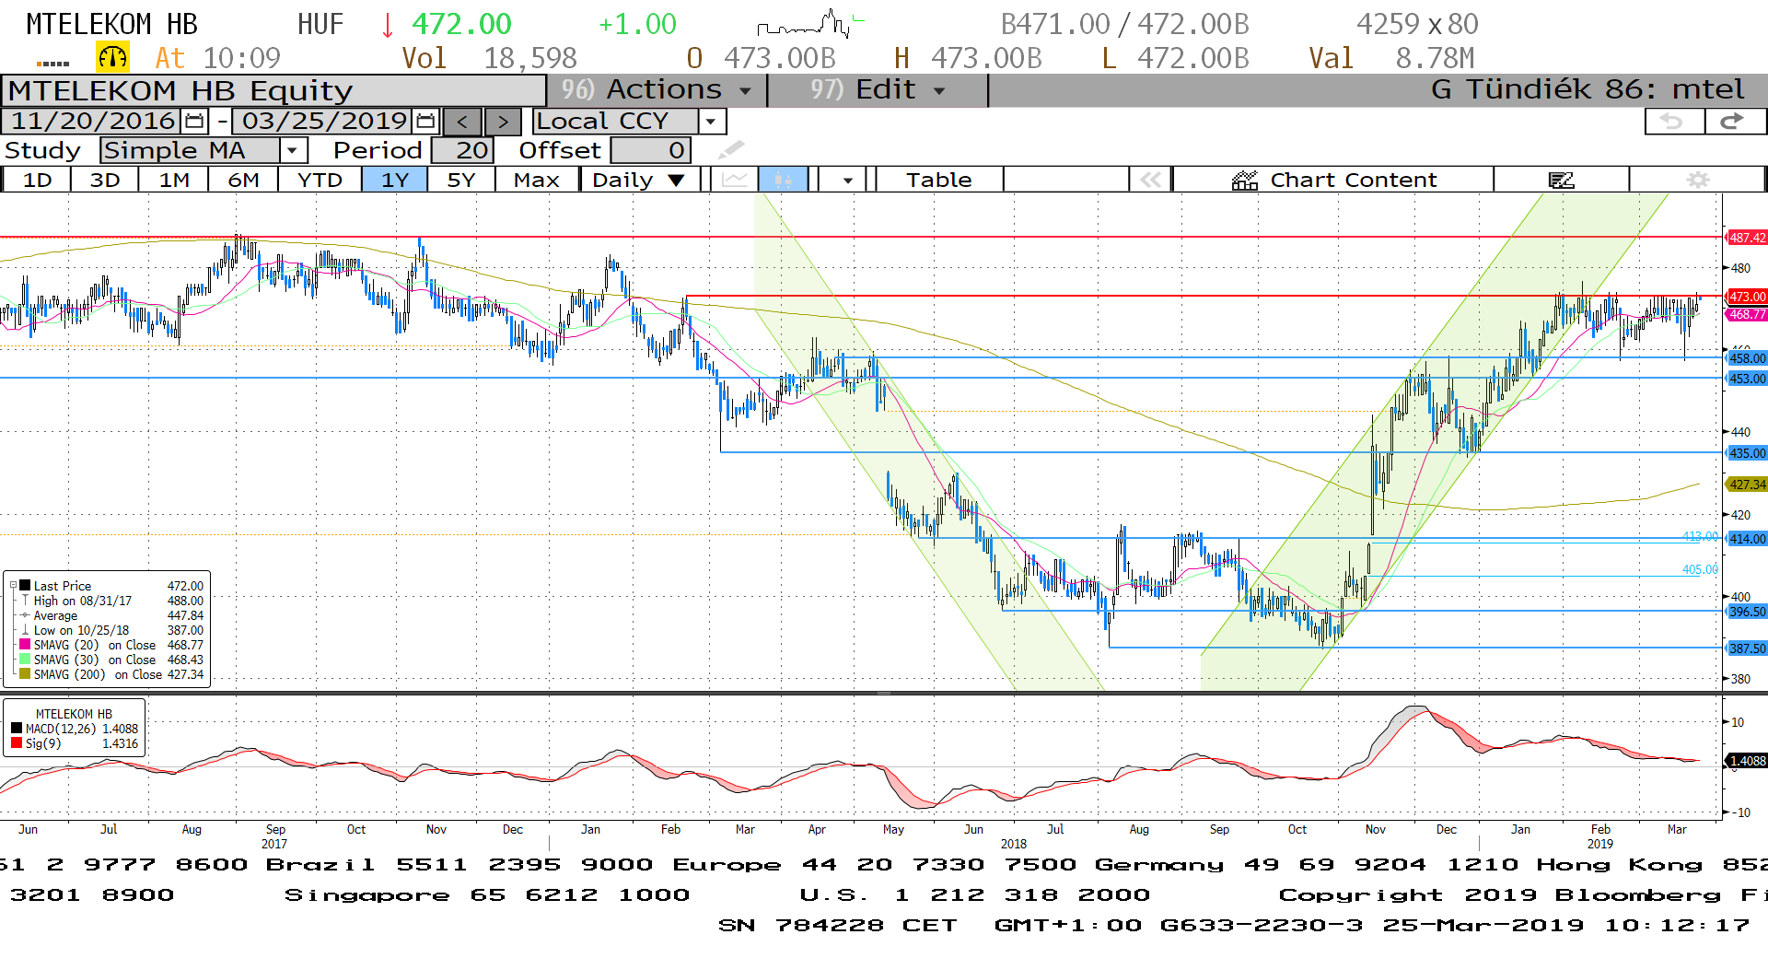Shift date range forward with right arrow
The width and height of the screenshot is (1768, 958).
503,122
